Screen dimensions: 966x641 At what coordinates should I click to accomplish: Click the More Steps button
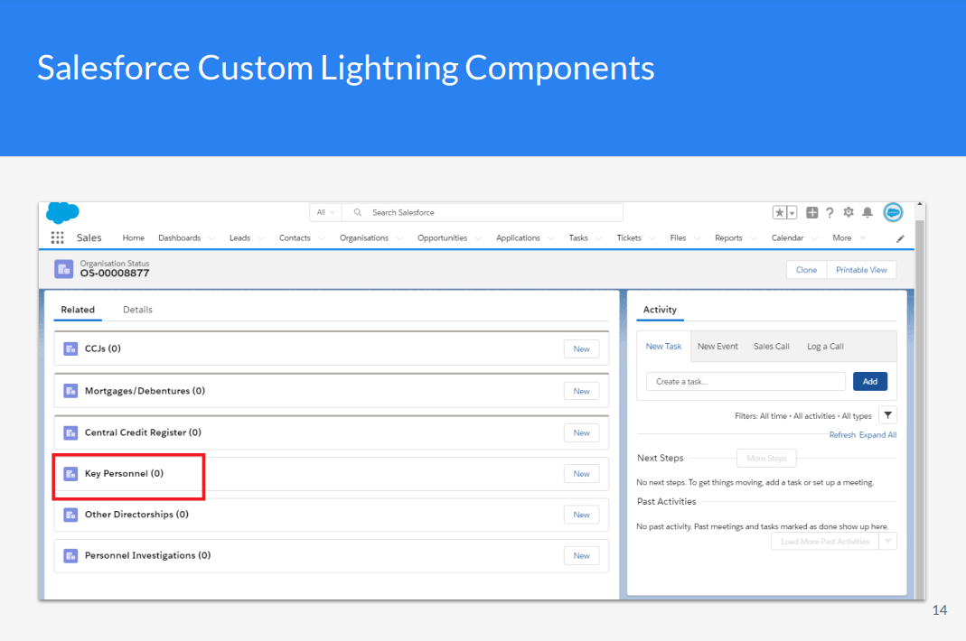766,458
